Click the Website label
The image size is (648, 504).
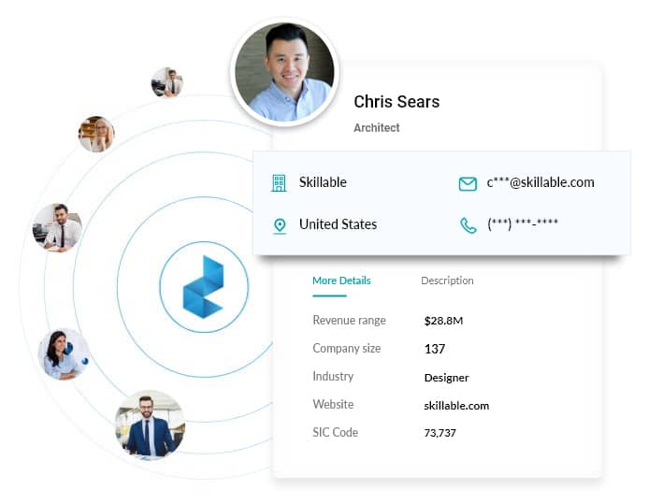click(333, 405)
